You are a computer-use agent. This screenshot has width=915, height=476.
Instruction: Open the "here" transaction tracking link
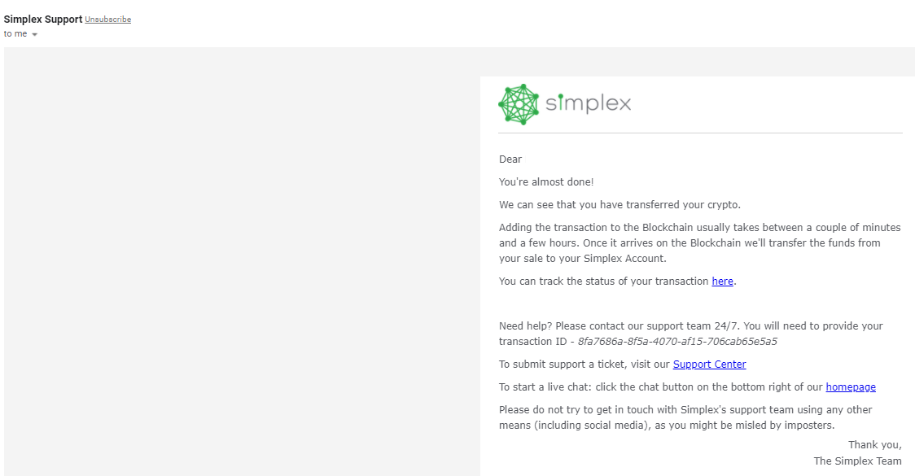tap(722, 281)
